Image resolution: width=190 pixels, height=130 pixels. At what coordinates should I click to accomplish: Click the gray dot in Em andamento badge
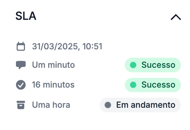[x=108, y=105]
